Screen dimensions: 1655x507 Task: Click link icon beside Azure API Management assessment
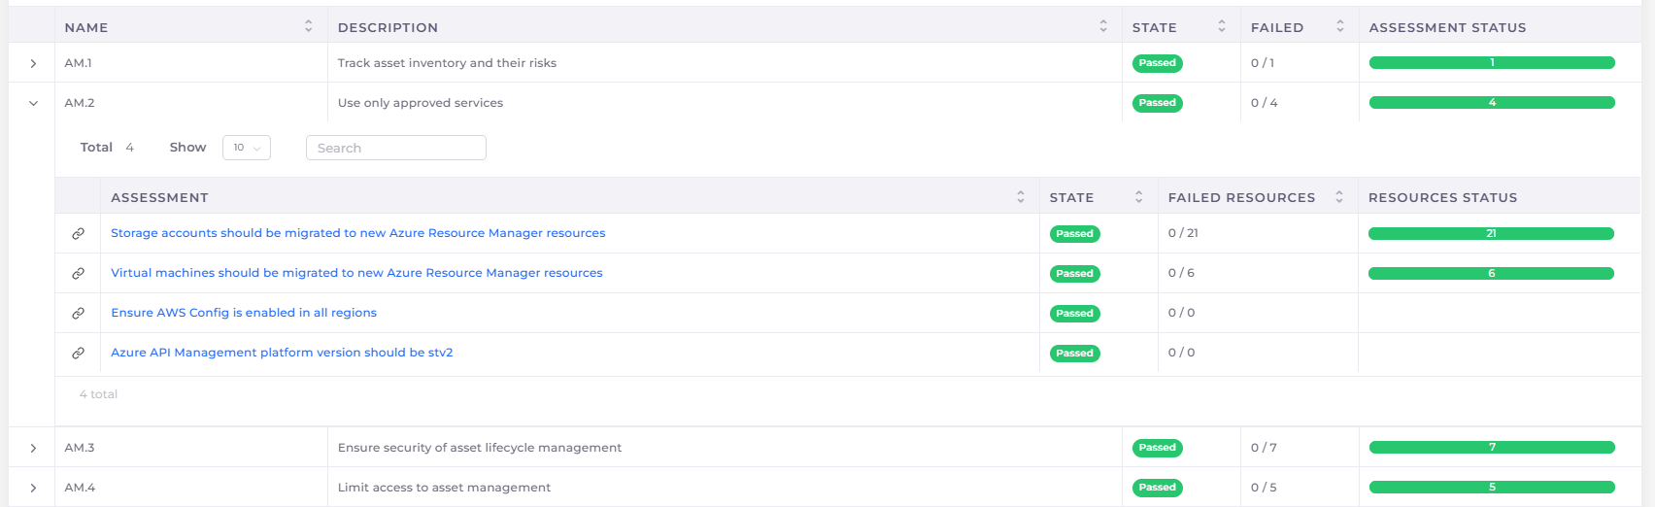pos(78,354)
